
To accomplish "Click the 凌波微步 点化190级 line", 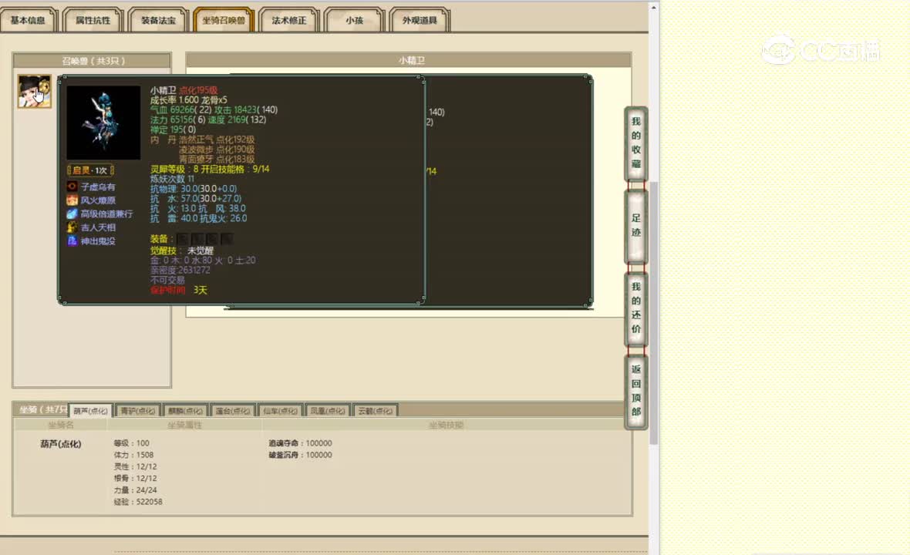I will pos(217,149).
